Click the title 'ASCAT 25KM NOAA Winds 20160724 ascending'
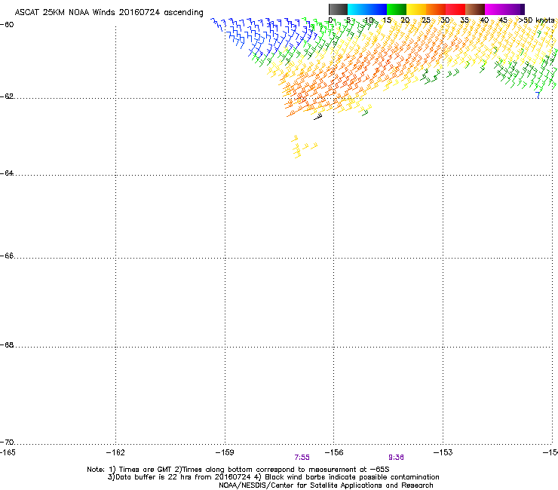Screen dimensions: 558x490 pos(109,13)
